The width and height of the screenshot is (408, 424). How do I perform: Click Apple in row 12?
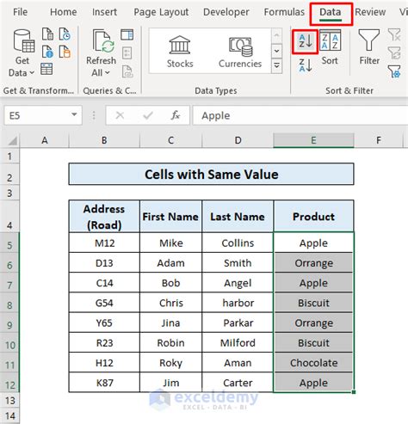coord(313,383)
